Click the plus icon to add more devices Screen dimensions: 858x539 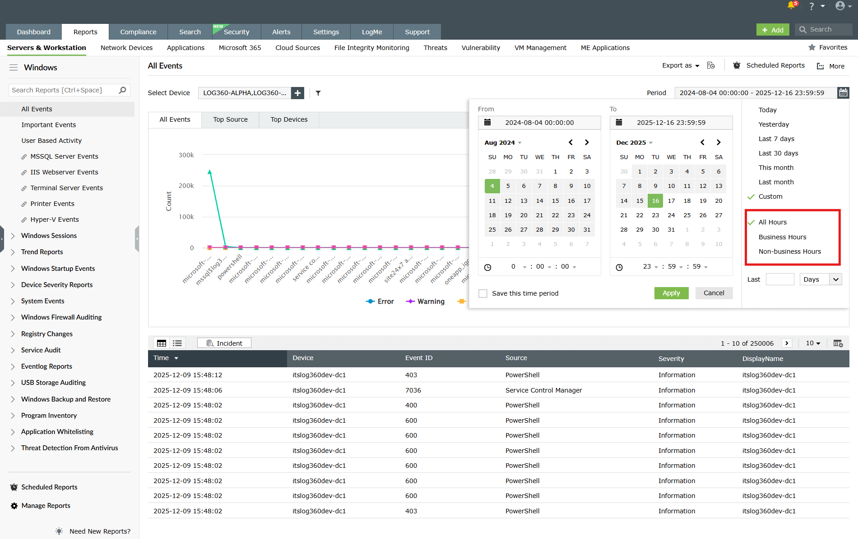tap(297, 93)
